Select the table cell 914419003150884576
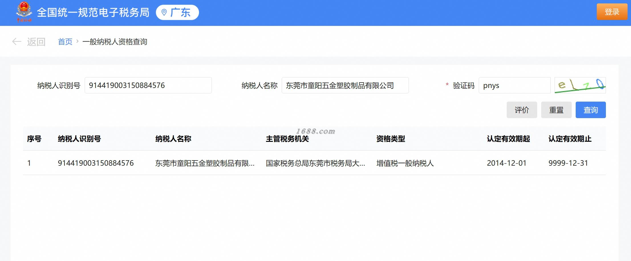The image size is (631, 261). (96, 163)
